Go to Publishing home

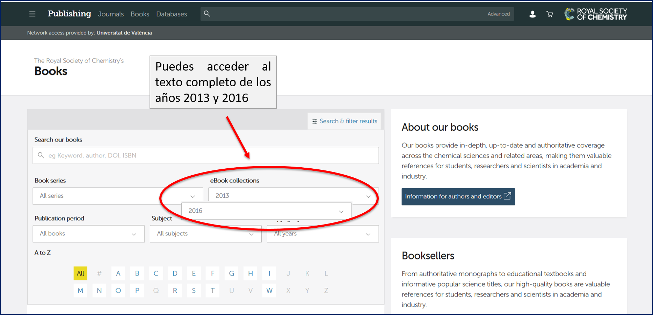click(69, 14)
